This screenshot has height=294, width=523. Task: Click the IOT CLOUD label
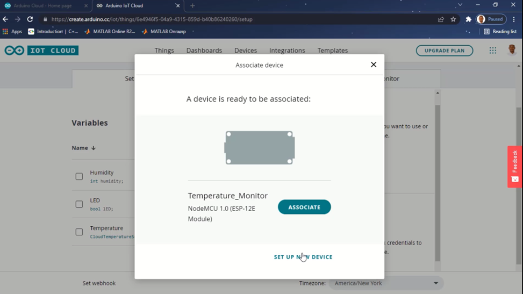coord(53,51)
